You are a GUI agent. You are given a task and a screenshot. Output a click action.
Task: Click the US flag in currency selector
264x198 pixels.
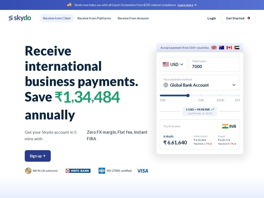tap(166, 64)
